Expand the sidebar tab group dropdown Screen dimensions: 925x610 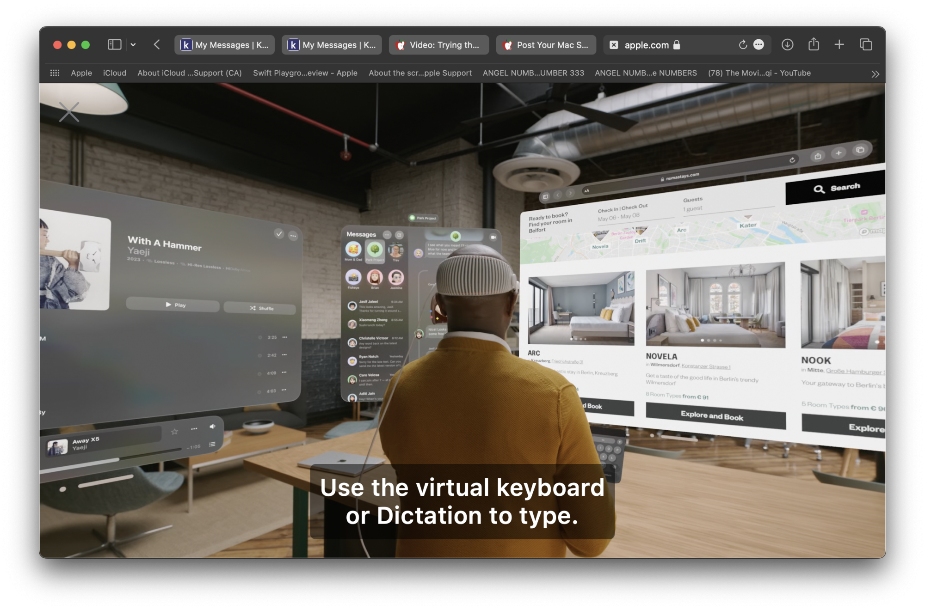[133, 45]
